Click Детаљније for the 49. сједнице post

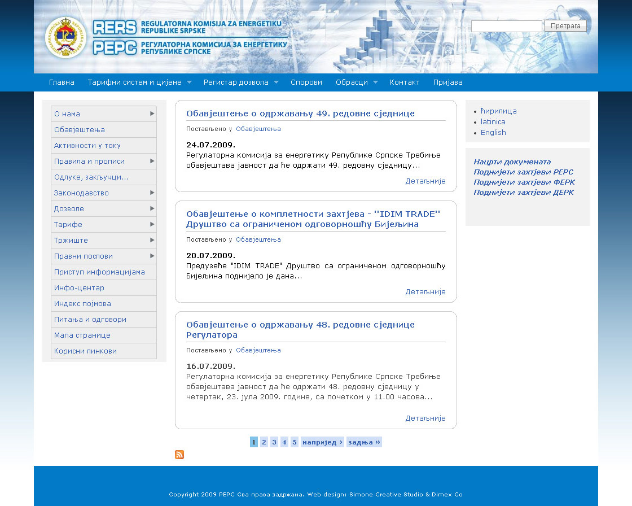point(425,181)
